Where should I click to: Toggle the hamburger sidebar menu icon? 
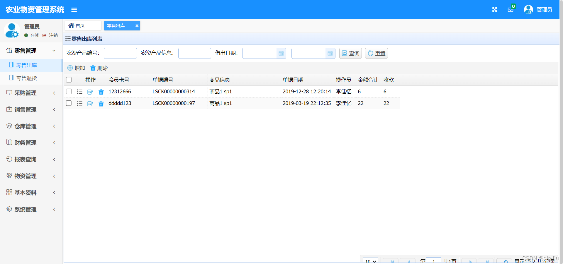(74, 10)
